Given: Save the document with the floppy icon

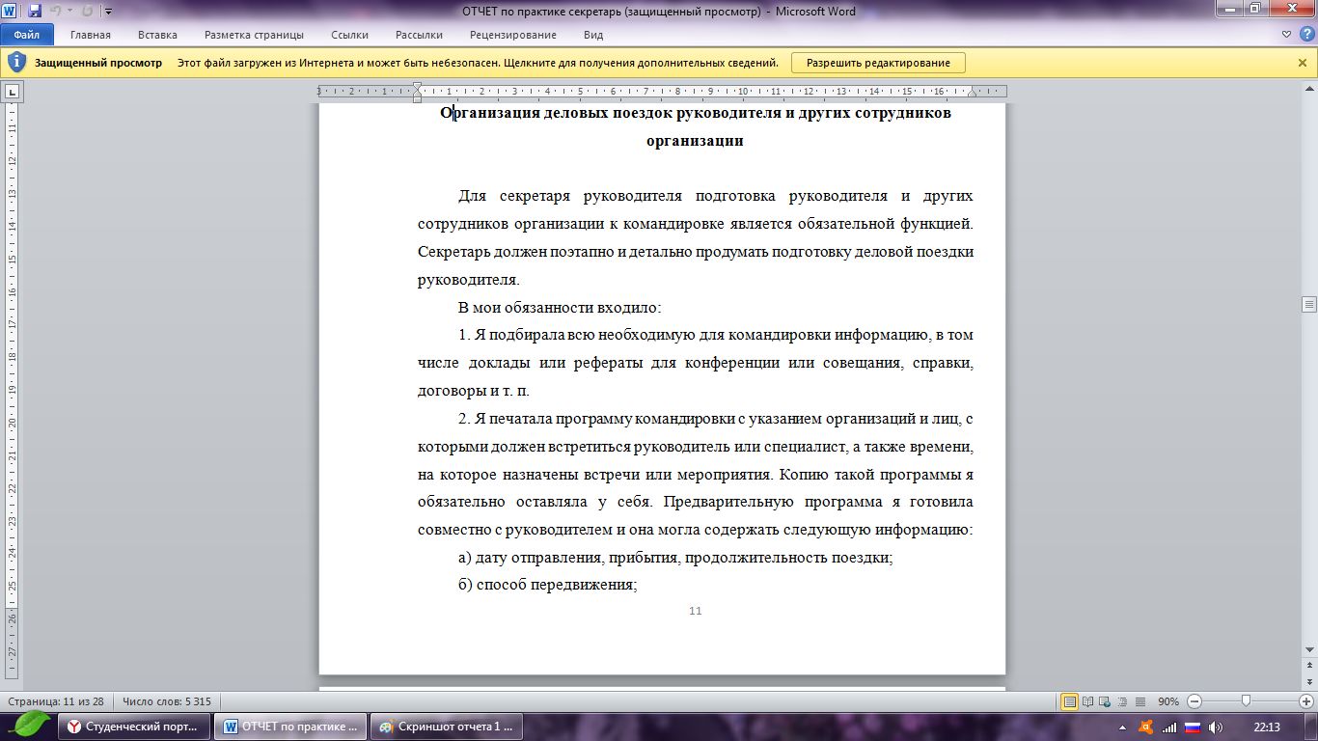Looking at the screenshot, I should click(35, 12).
